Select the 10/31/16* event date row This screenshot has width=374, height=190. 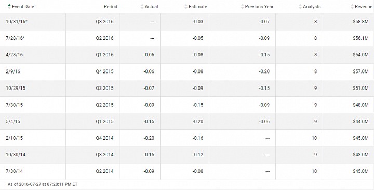coord(187,22)
